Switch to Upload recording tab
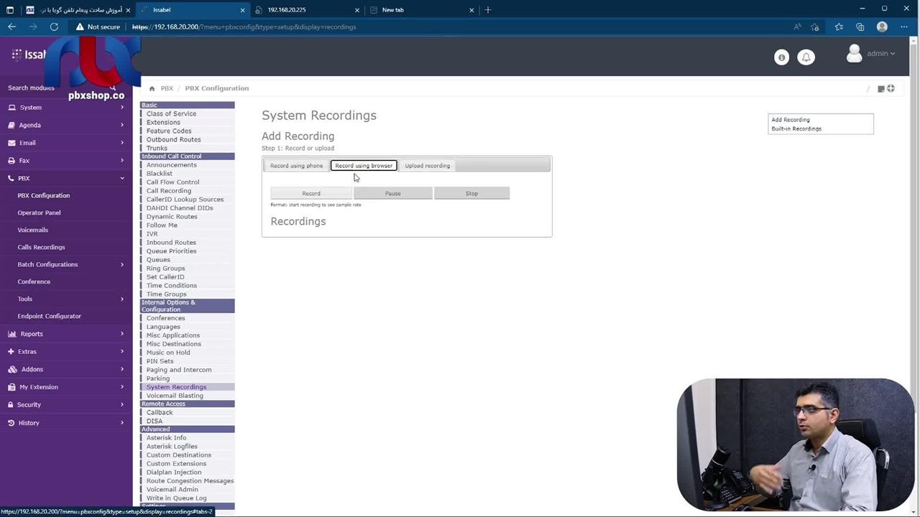The image size is (920, 517). [x=427, y=166]
